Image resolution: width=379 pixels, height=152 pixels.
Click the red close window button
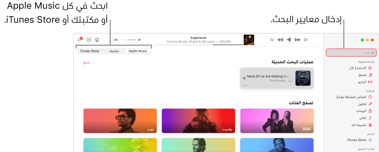(x=372, y=40)
